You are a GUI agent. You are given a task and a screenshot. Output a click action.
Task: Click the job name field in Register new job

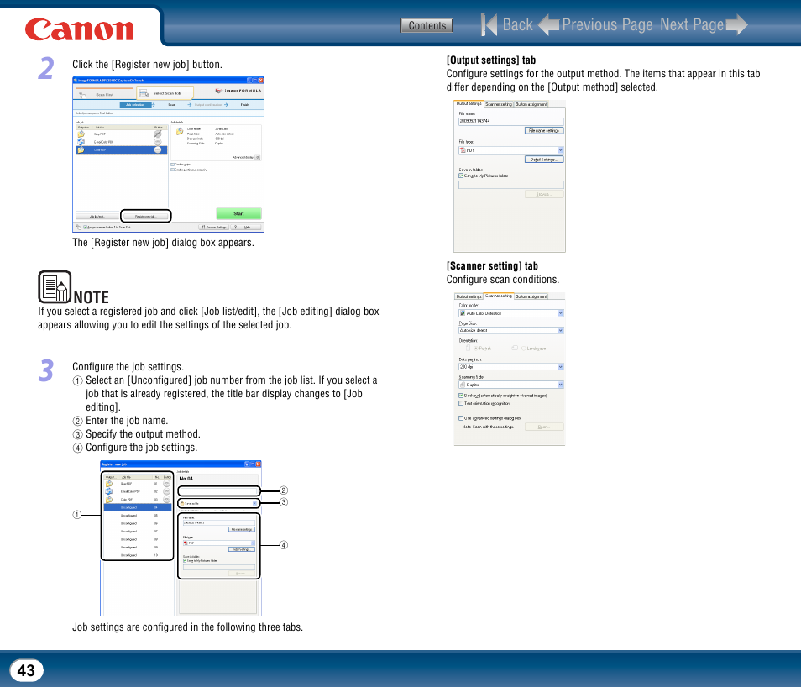218,491
